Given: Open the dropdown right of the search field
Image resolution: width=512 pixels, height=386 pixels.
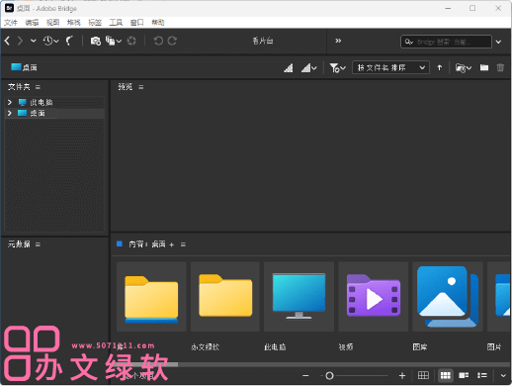Looking at the screenshot, I should (498, 42).
